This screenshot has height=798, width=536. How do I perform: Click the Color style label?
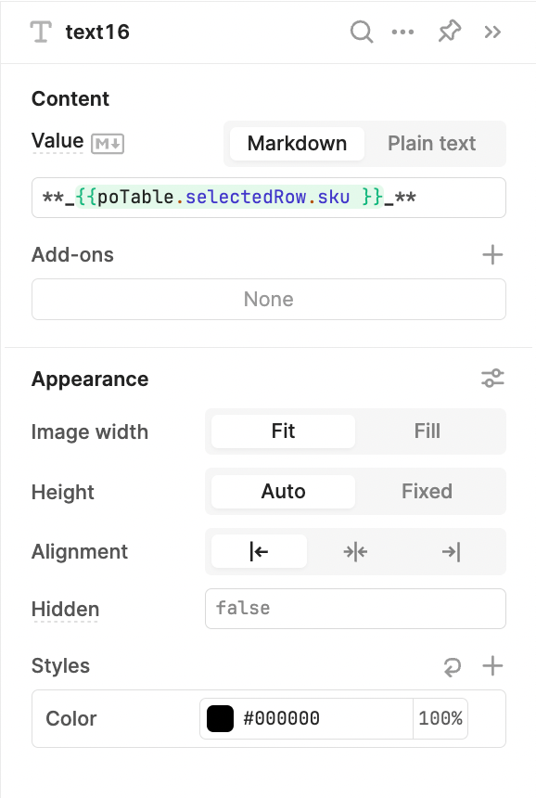71,718
